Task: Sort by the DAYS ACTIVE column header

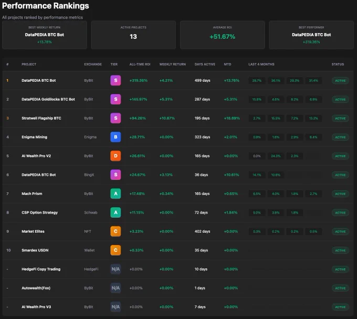Action: 205,64
